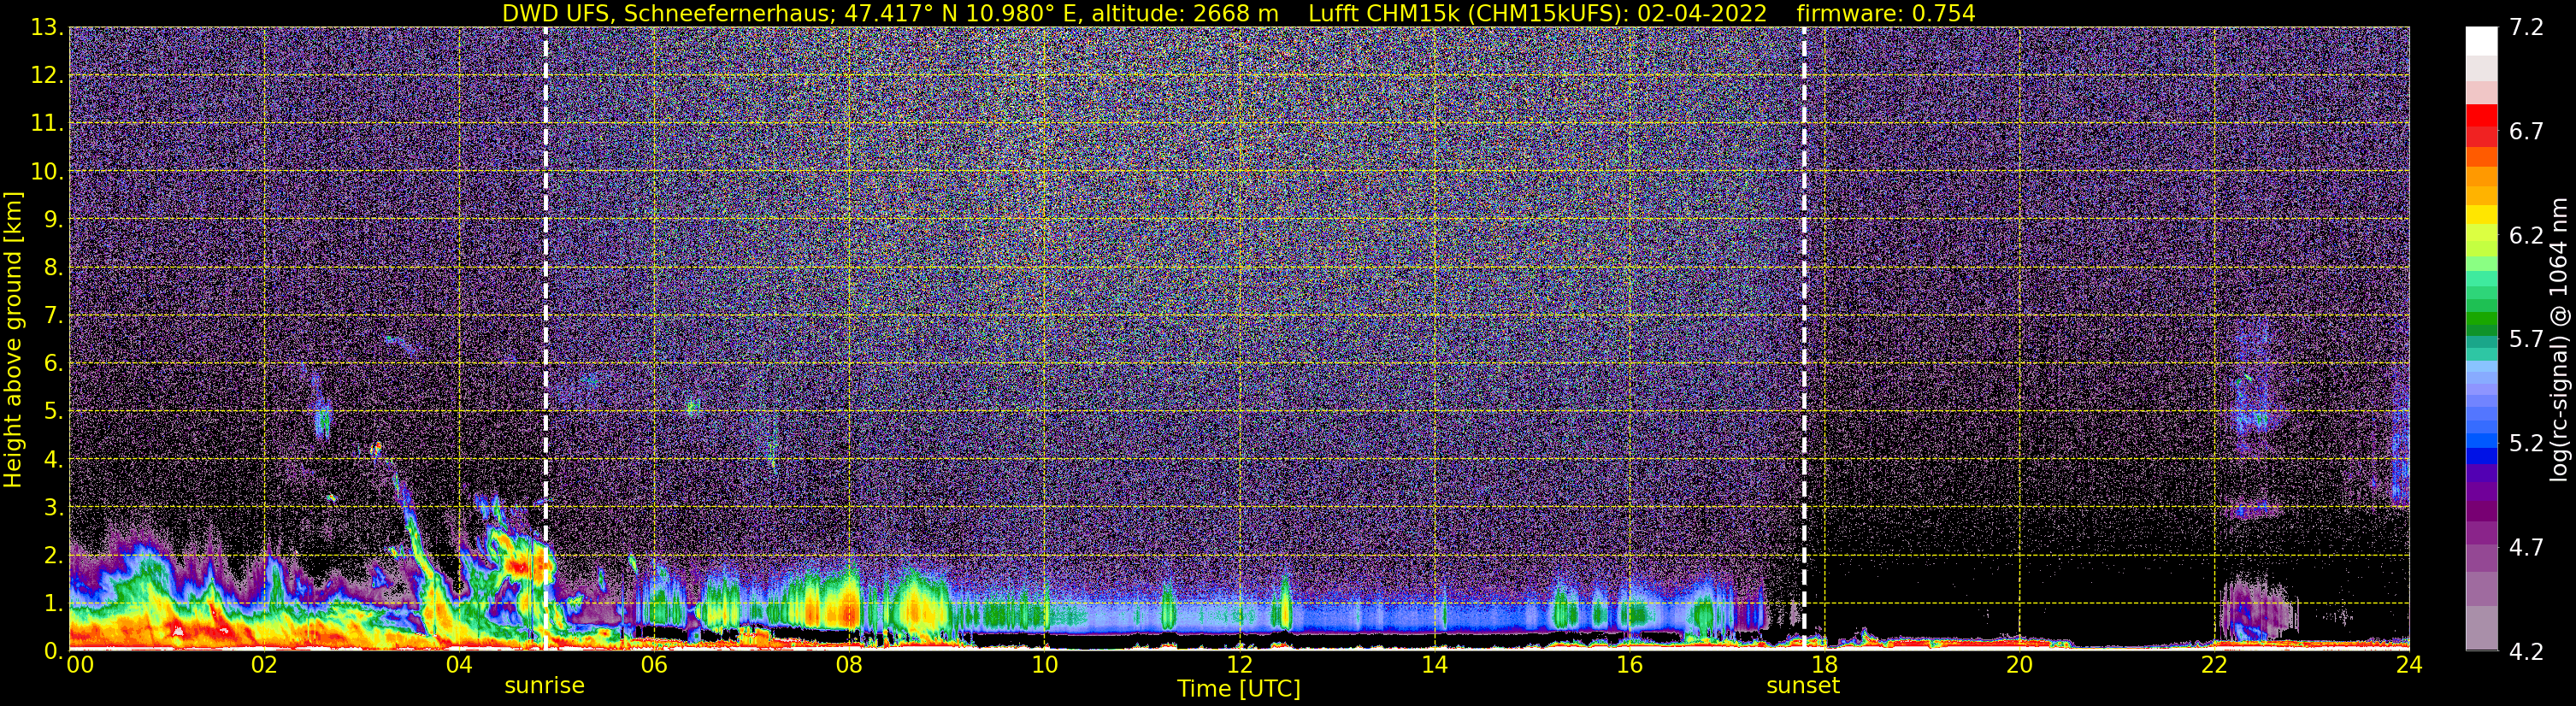Click the '10.' height axis tick label

pyautogui.click(x=47, y=171)
